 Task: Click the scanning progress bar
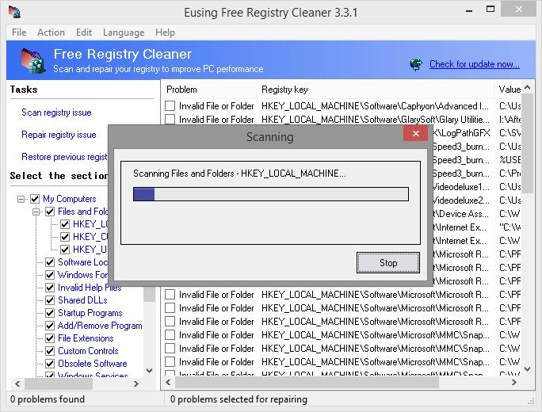pos(271,194)
